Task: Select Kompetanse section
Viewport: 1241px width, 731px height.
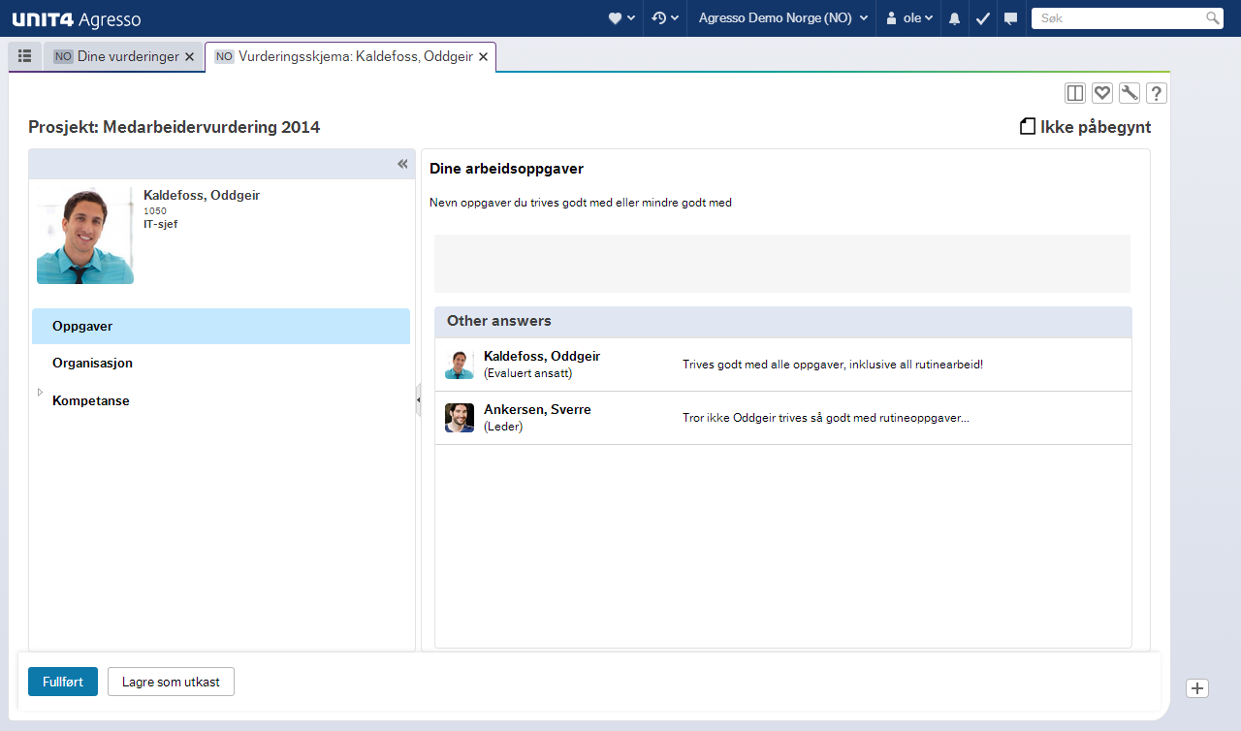Action: pos(221,400)
